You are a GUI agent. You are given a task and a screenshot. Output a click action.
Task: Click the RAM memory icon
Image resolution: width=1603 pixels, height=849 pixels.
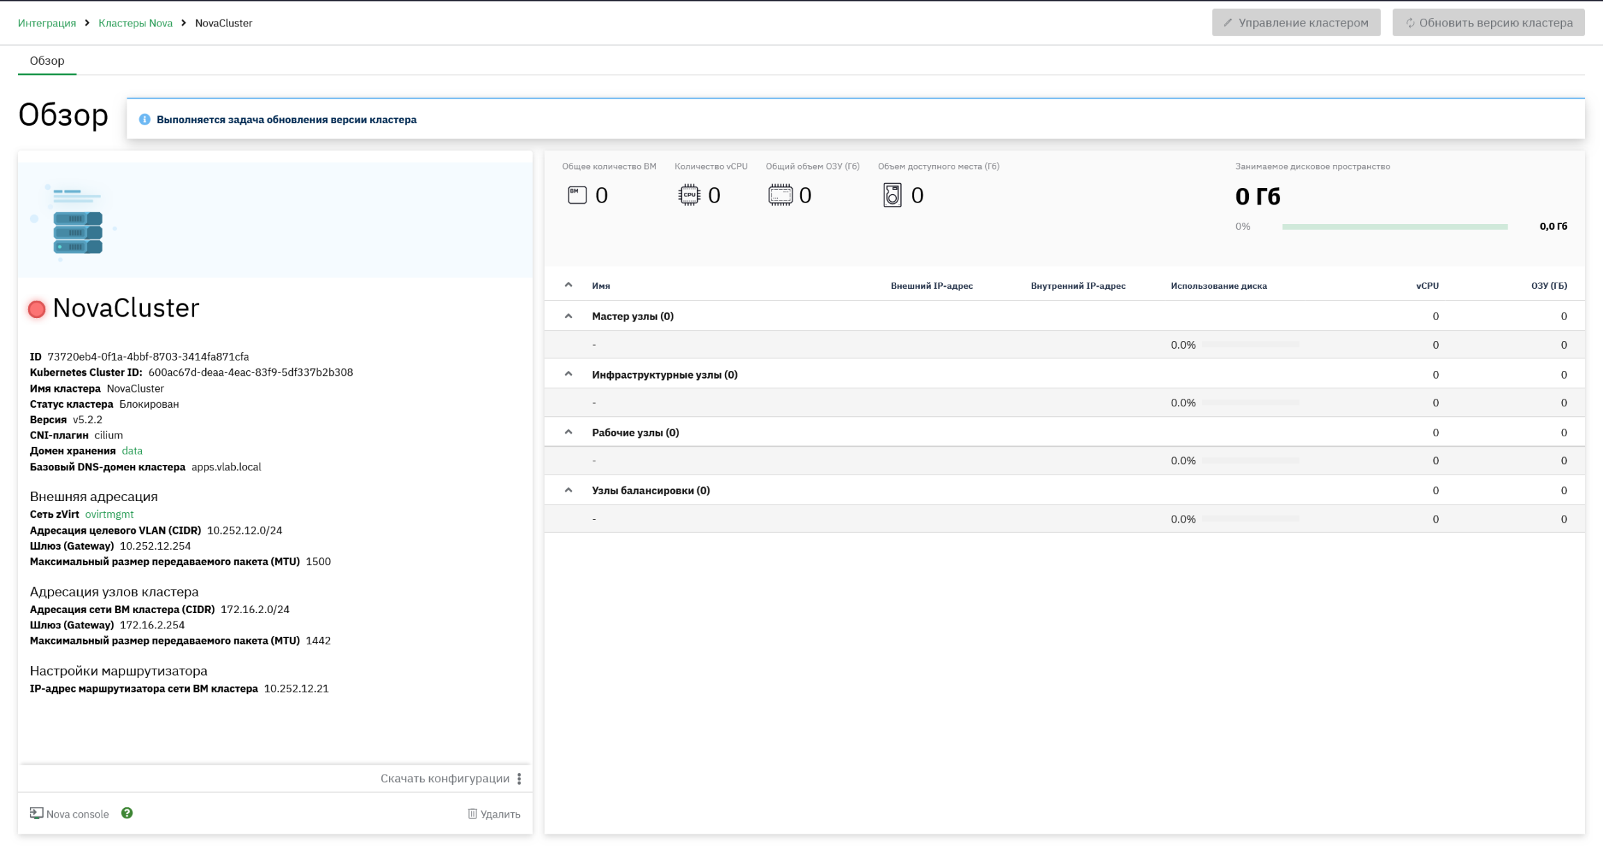click(780, 195)
